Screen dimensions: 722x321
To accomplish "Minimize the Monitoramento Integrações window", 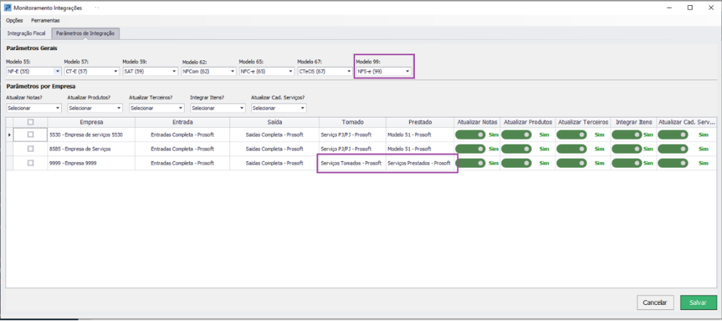I will point(669,7).
